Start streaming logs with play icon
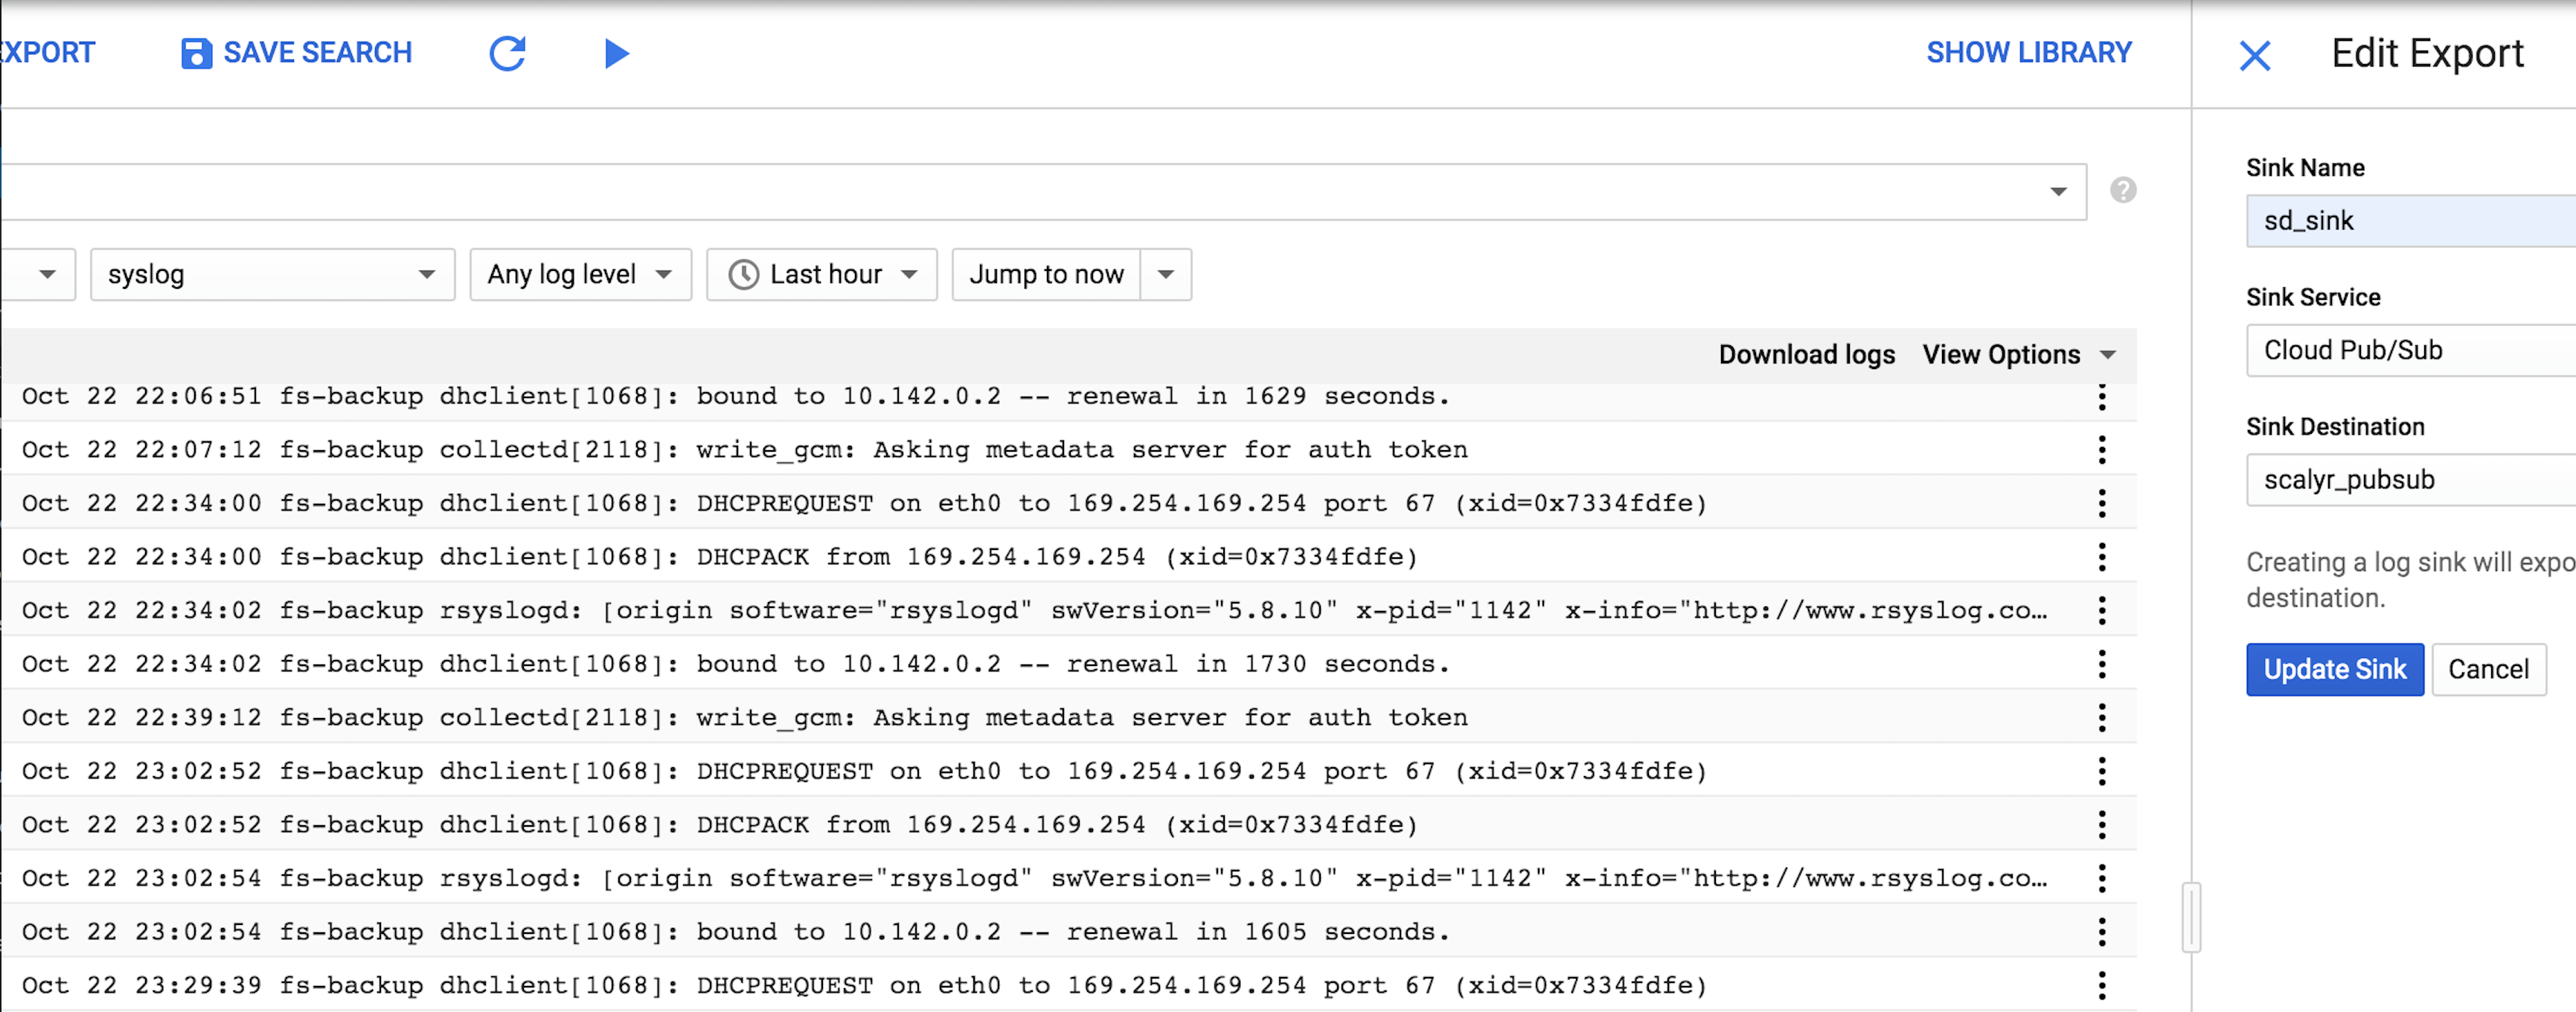This screenshot has height=1012, width=2576. coord(616,53)
